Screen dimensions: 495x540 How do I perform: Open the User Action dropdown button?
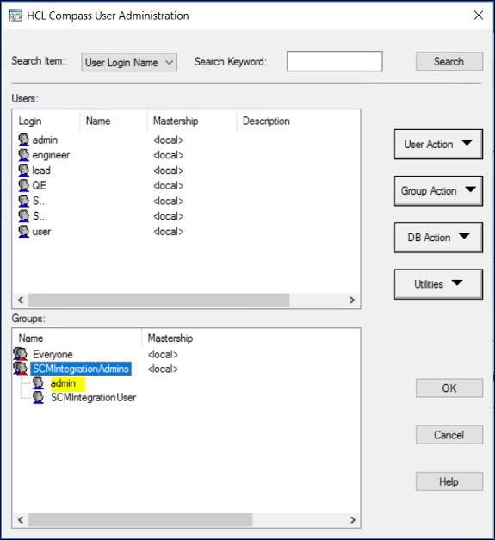[438, 144]
